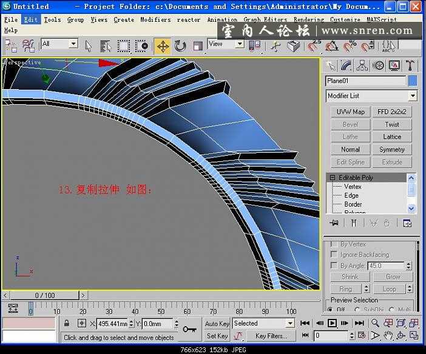This screenshot has width=426, height=354.
Task: Select the Move tool in main toolbar
Action: coord(162,46)
